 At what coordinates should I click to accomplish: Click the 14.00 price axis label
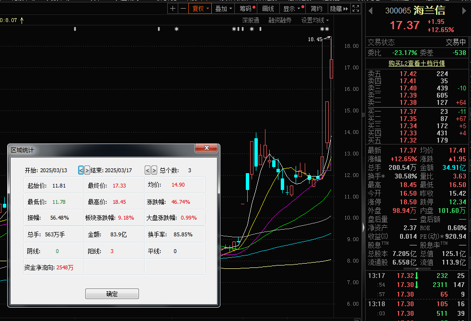[x=351, y=132]
